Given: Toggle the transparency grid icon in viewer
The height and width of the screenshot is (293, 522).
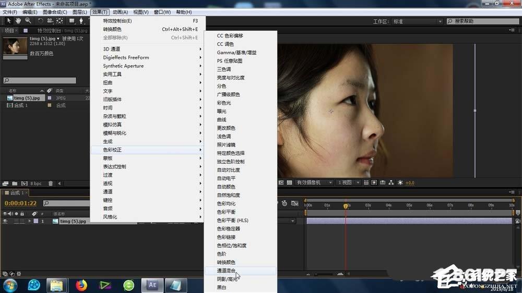Looking at the screenshot, I should 289,182.
